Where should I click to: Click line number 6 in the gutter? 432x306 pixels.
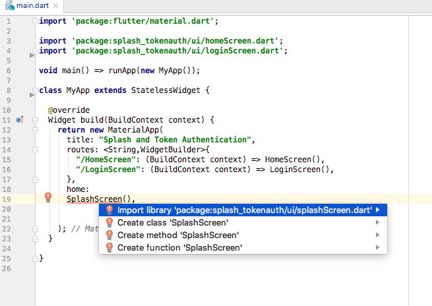coord(9,71)
